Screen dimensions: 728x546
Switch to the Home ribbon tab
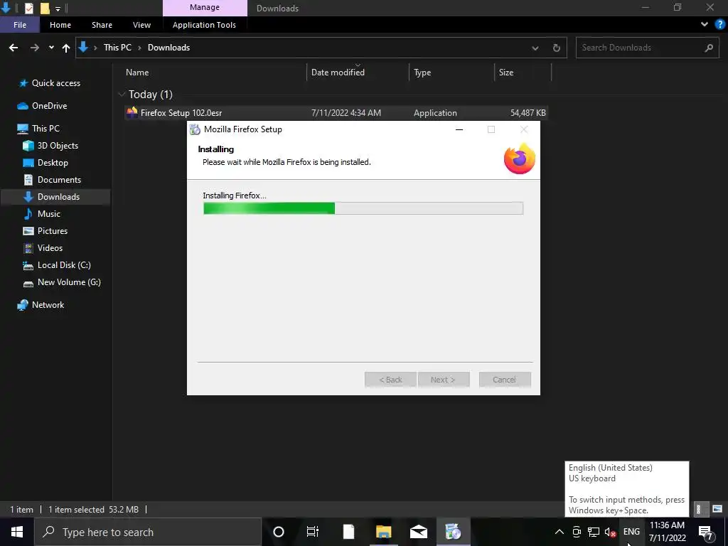pos(60,25)
